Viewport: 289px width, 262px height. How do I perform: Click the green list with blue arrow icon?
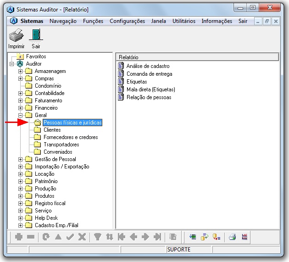[x=193, y=237]
